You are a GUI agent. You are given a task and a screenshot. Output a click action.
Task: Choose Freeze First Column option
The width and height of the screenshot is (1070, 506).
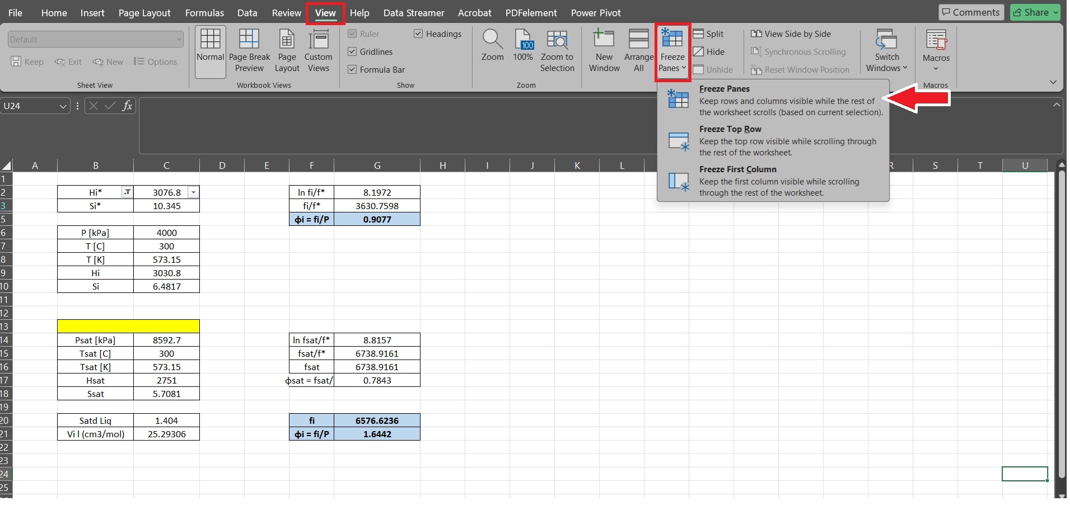point(773,181)
